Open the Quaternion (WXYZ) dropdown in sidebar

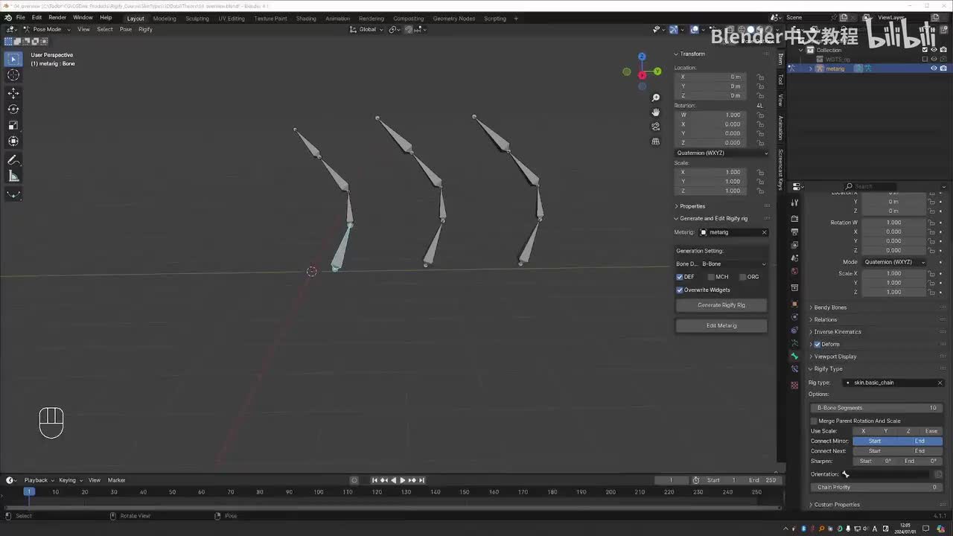tap(721, 153)
